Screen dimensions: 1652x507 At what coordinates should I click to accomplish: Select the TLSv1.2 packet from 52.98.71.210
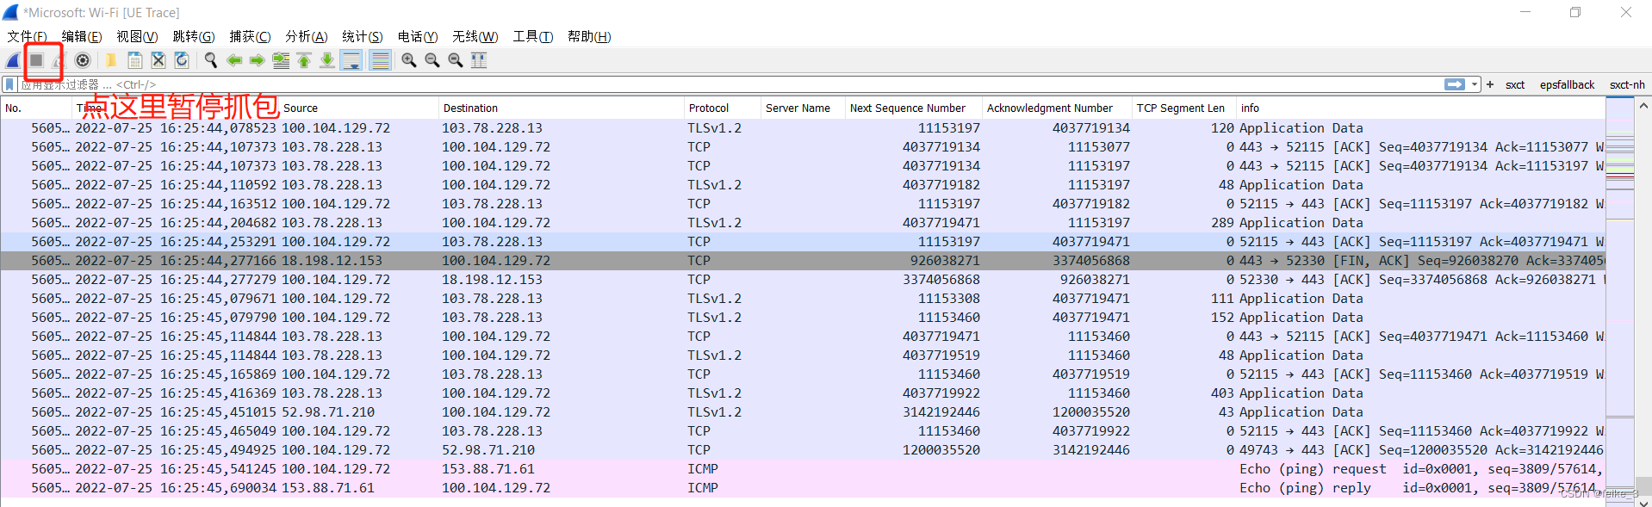[x=803, y=411]
